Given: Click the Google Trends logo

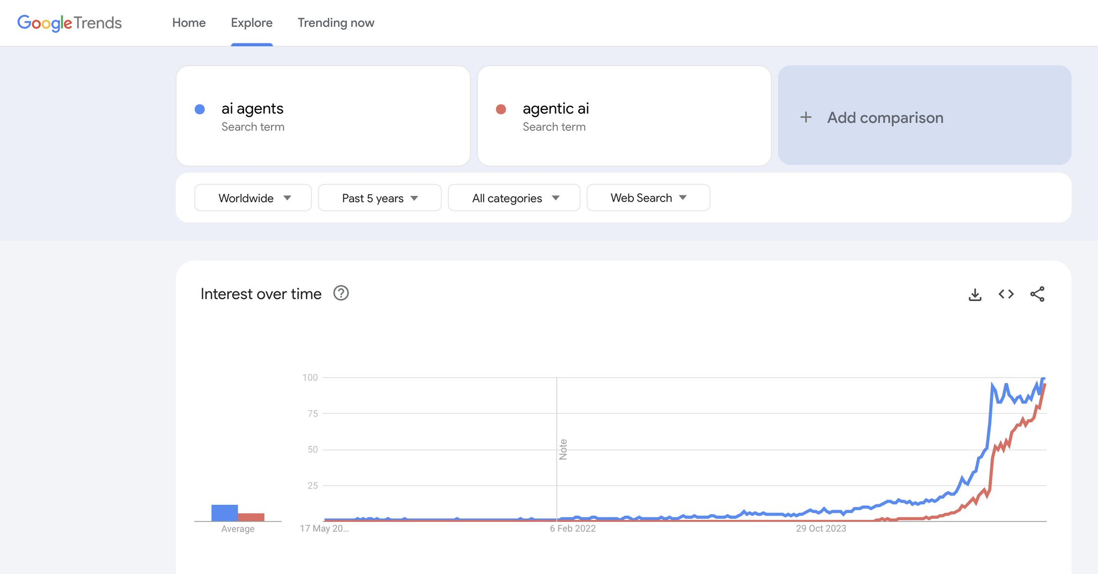Looking at the screenshot, I should (x=70, y=23).
